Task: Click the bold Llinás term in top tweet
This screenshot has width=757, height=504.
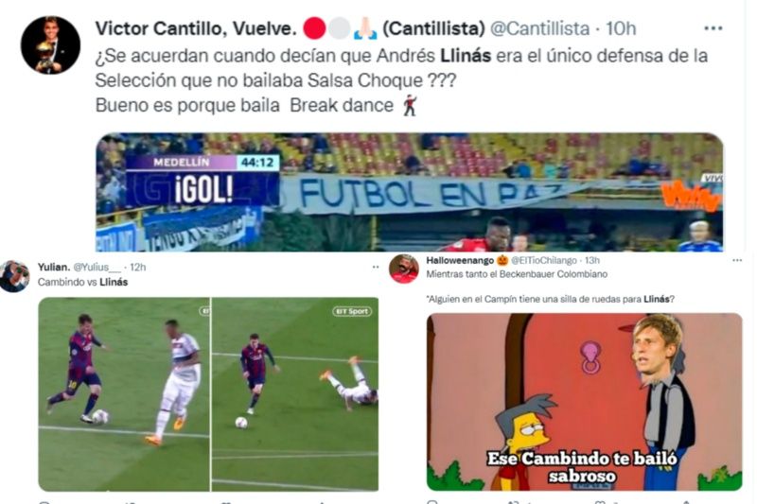Action: [x=466, y=56]
